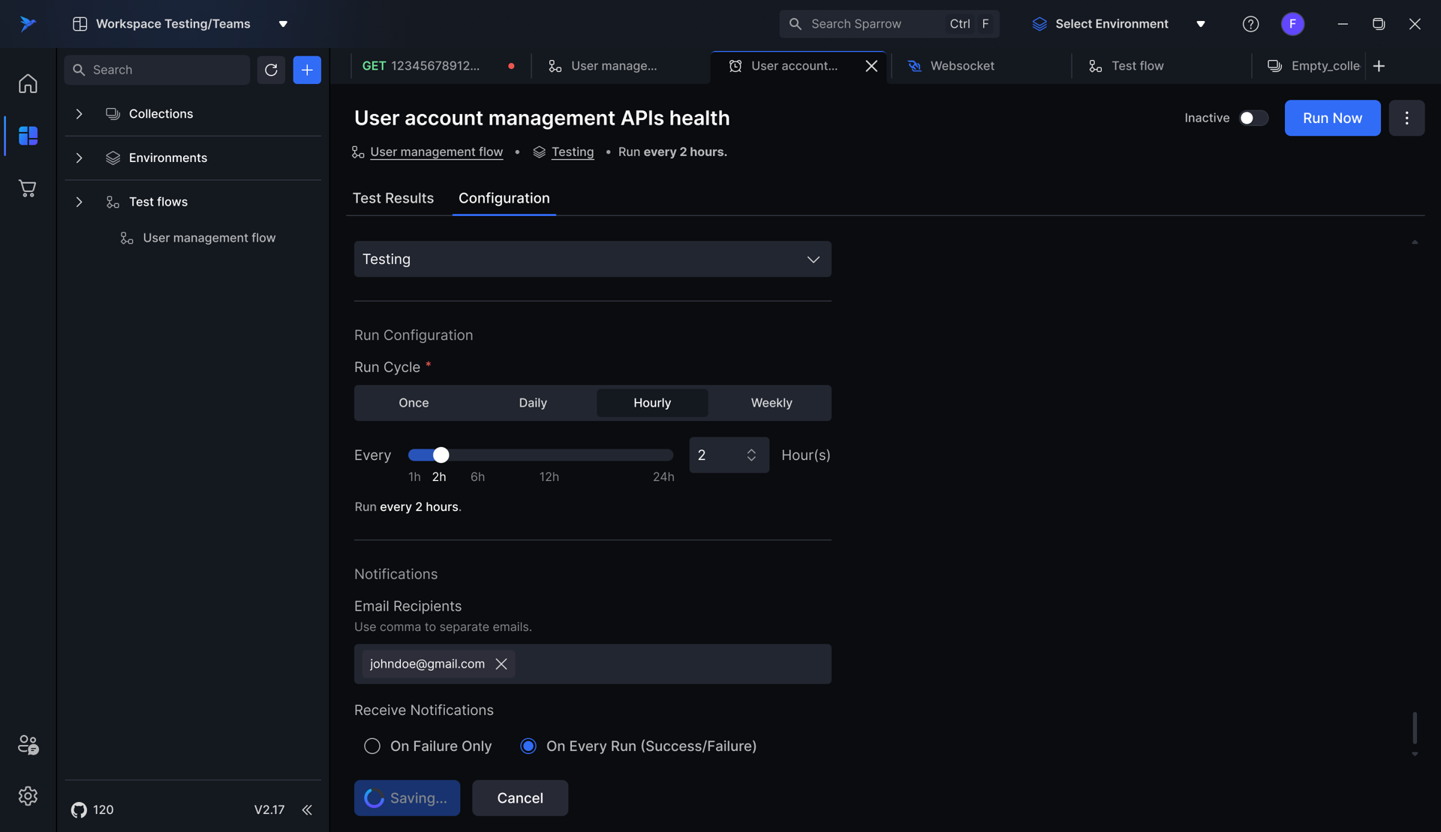Screen dimensions: 1441x832
Task: Open the Testing environment dropdown
Action: tap(592, 259)
